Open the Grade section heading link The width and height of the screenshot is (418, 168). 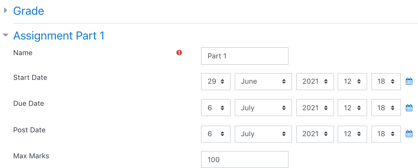[x=29, y=11]
